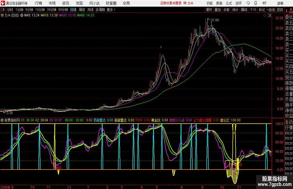Switch to 30分钟 chart period
The height and width of the screenshot is (189, 293).
click(52, 10)
